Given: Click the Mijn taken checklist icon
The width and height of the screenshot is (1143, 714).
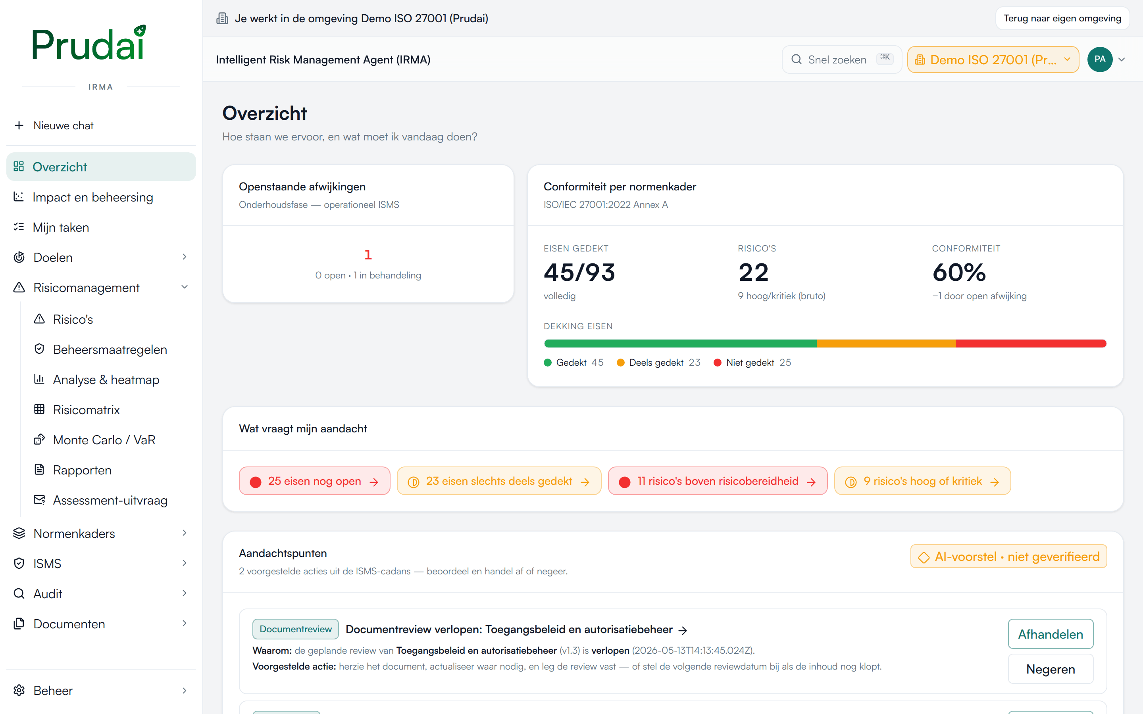Looking at the screenshot, I should [18, 226].
